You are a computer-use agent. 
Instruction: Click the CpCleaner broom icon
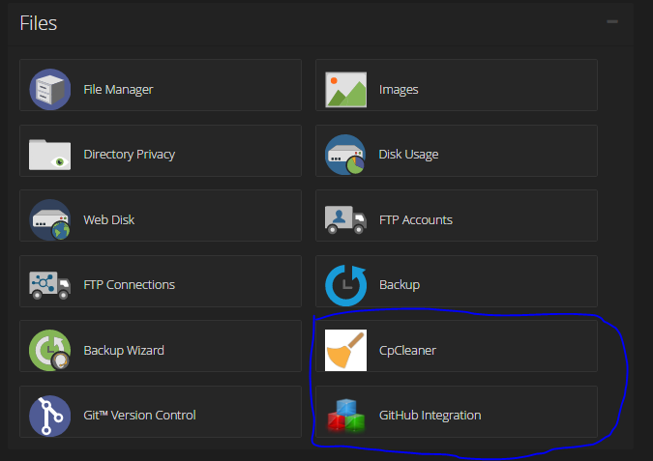[345, 350]
